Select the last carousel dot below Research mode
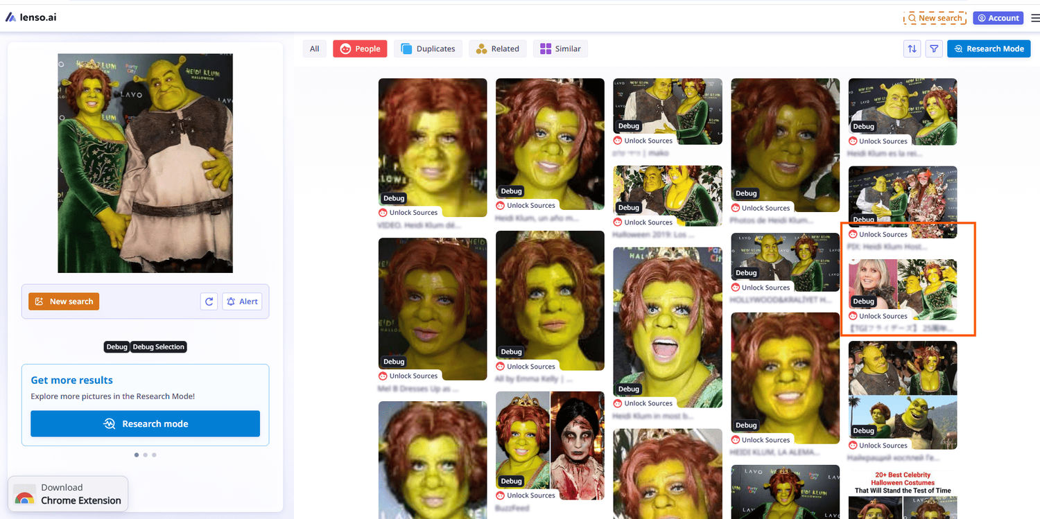This screenshot has width=1040, height=519. tap(154, 455)
